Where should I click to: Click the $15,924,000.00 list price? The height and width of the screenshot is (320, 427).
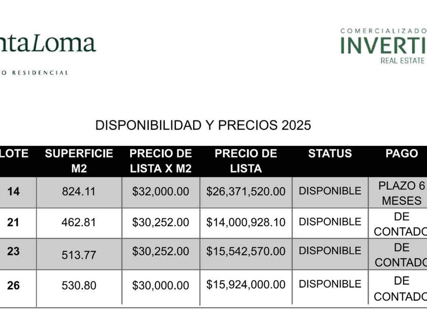(x=246, y=284)
